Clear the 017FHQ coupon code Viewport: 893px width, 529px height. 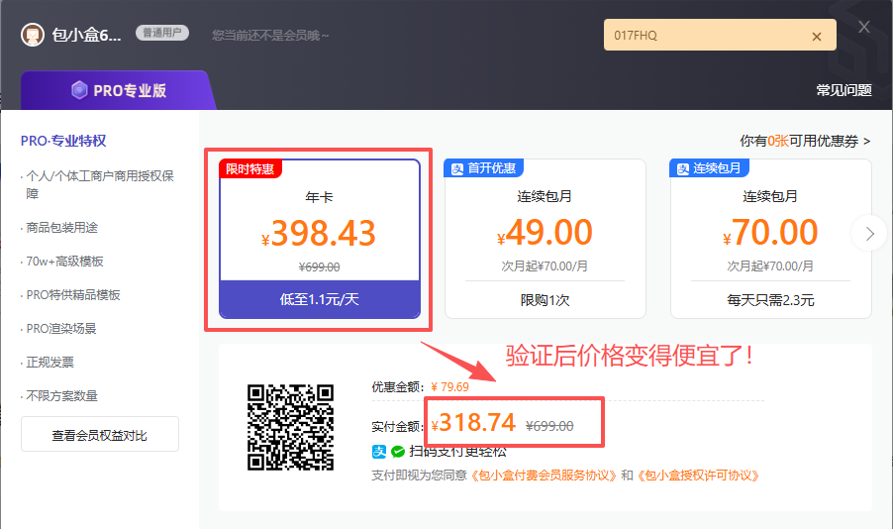pyautogui.click(x=816, y=37)
